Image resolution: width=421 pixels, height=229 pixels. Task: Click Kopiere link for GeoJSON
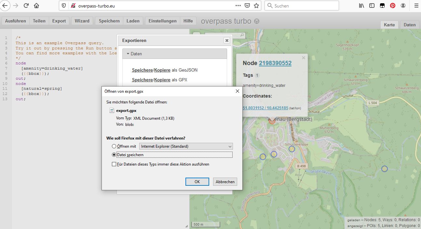point(162,70)
